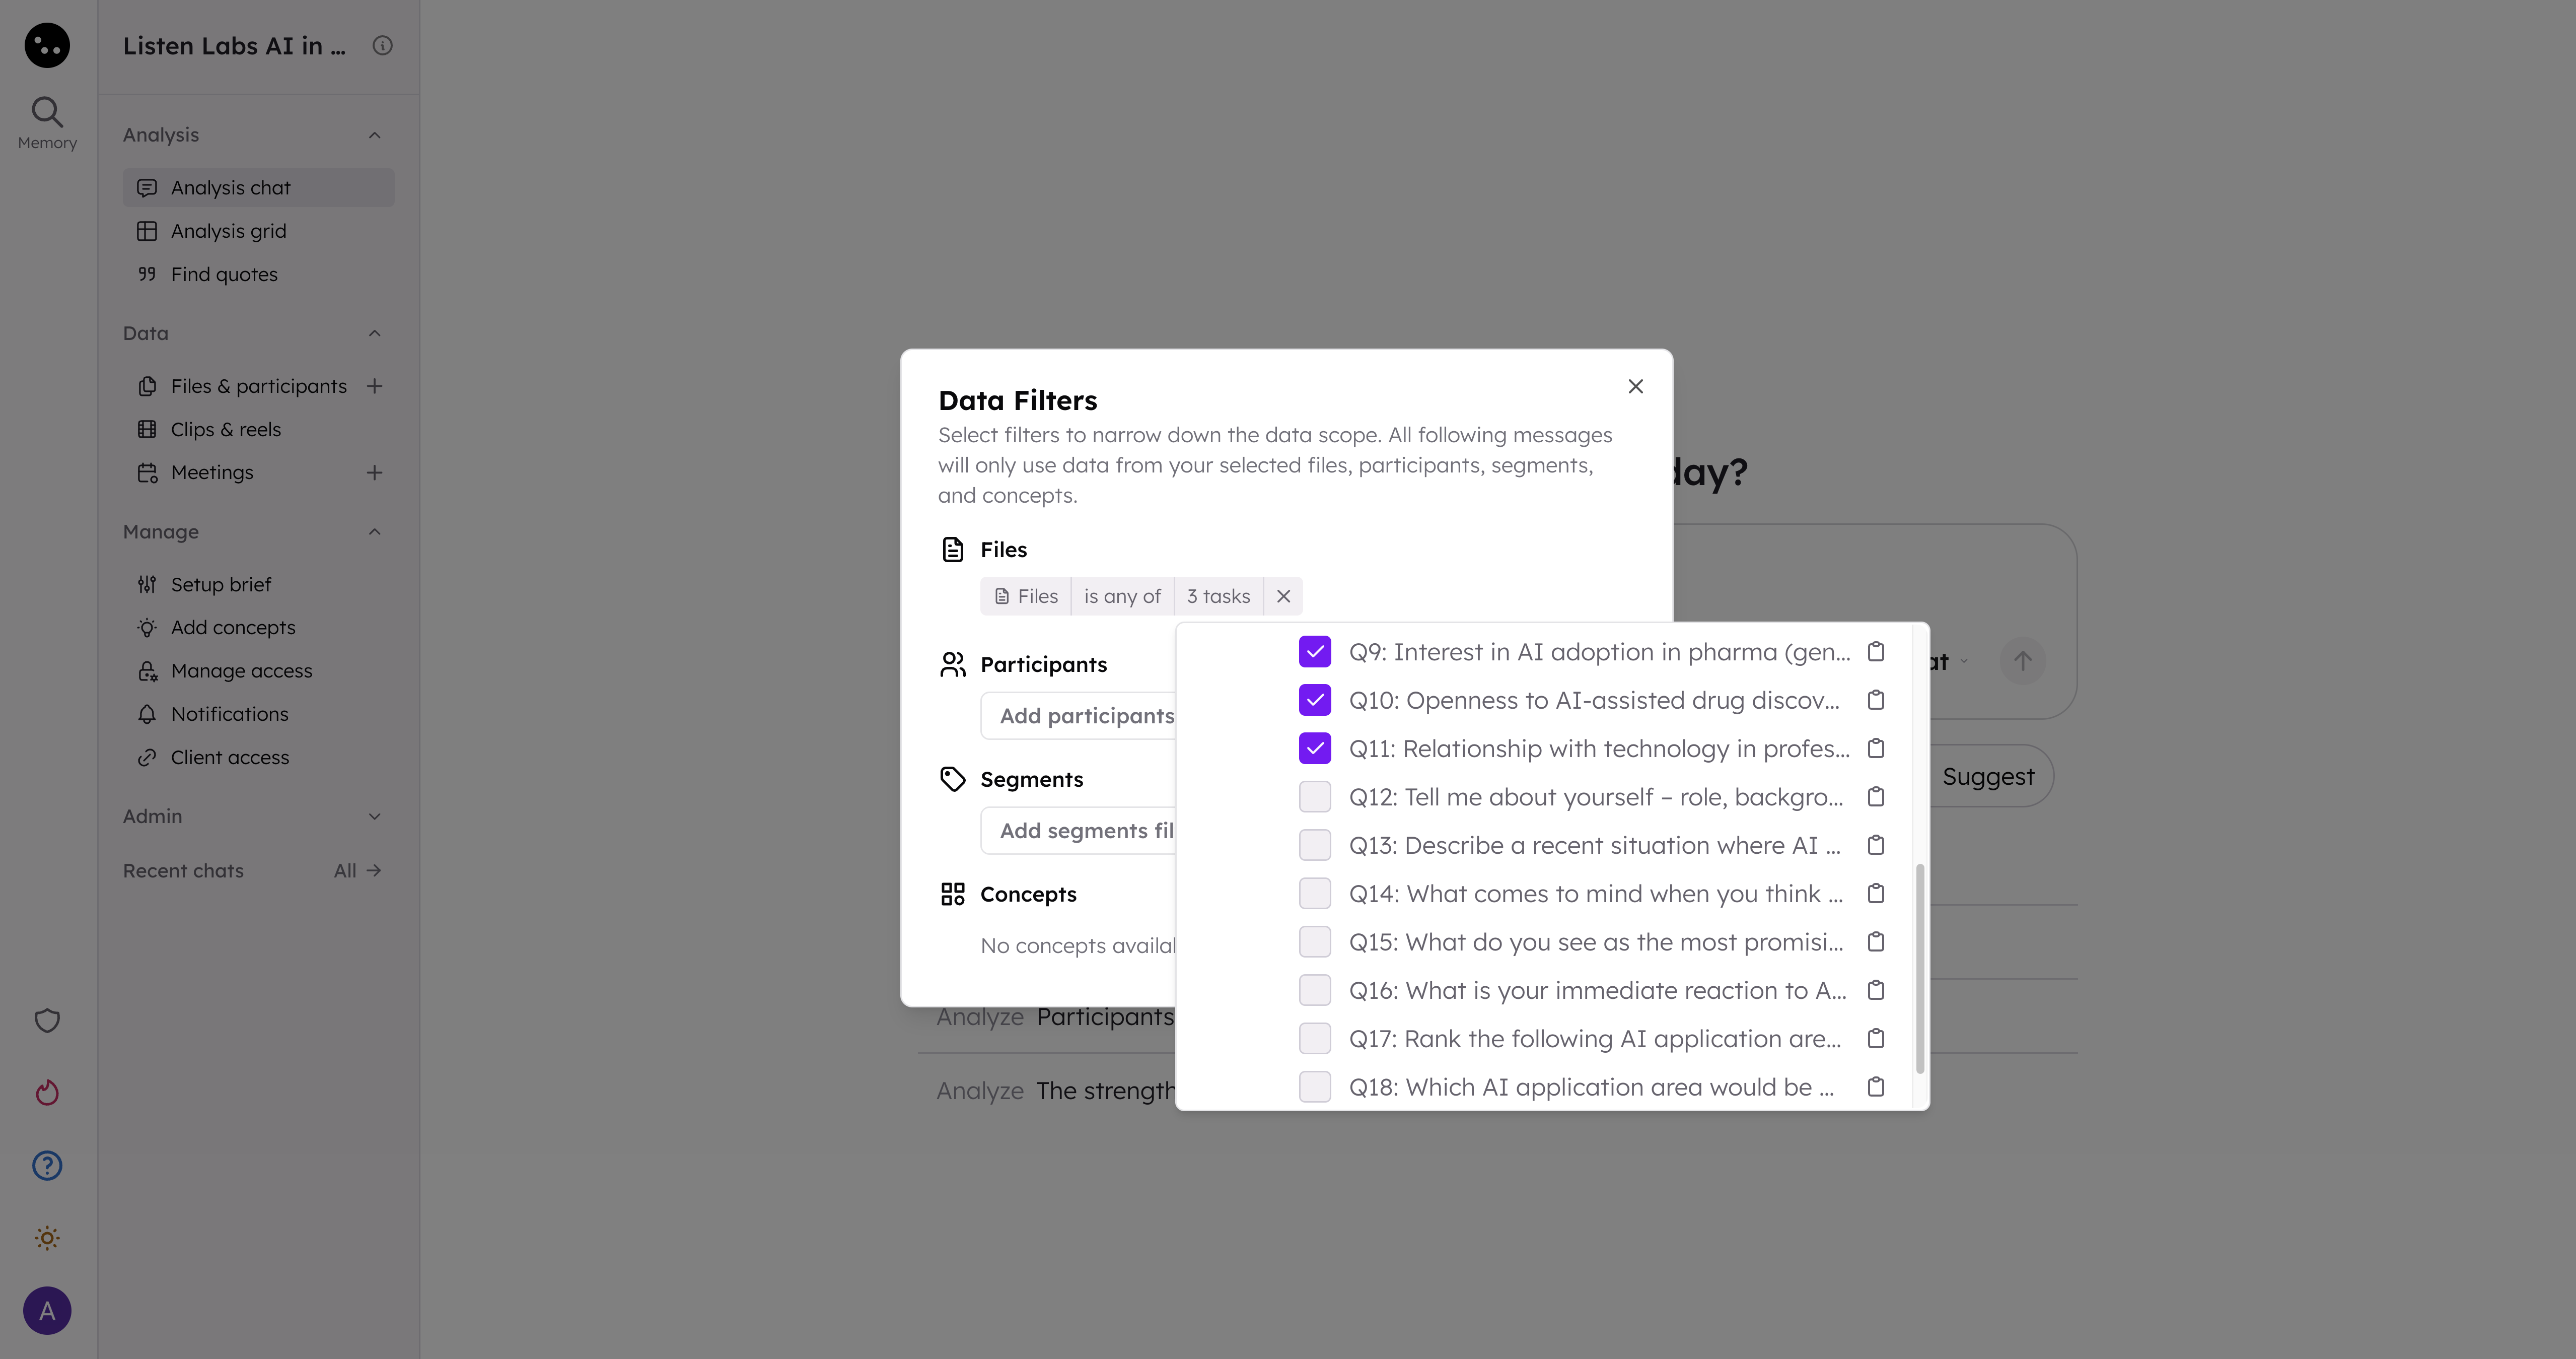Check Q14 What comes to mind
The image size is (2576, 1359).
[x=1315, y=894]
